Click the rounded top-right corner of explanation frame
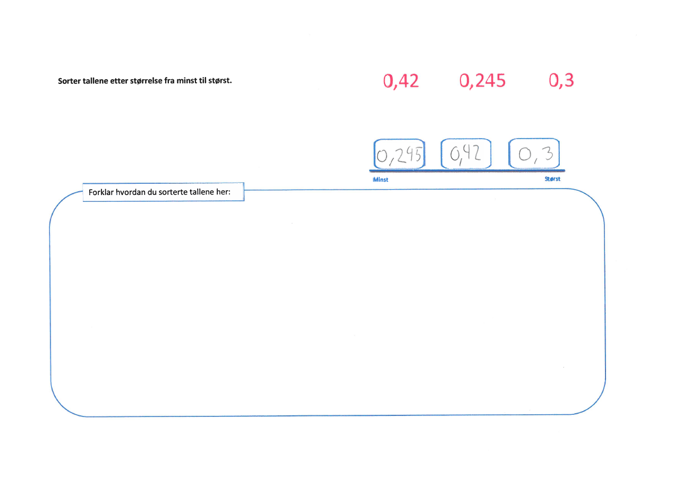 click(x=595, y=201)
